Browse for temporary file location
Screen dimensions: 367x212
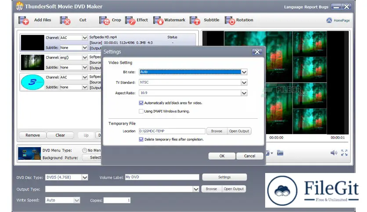pos(216,131)
